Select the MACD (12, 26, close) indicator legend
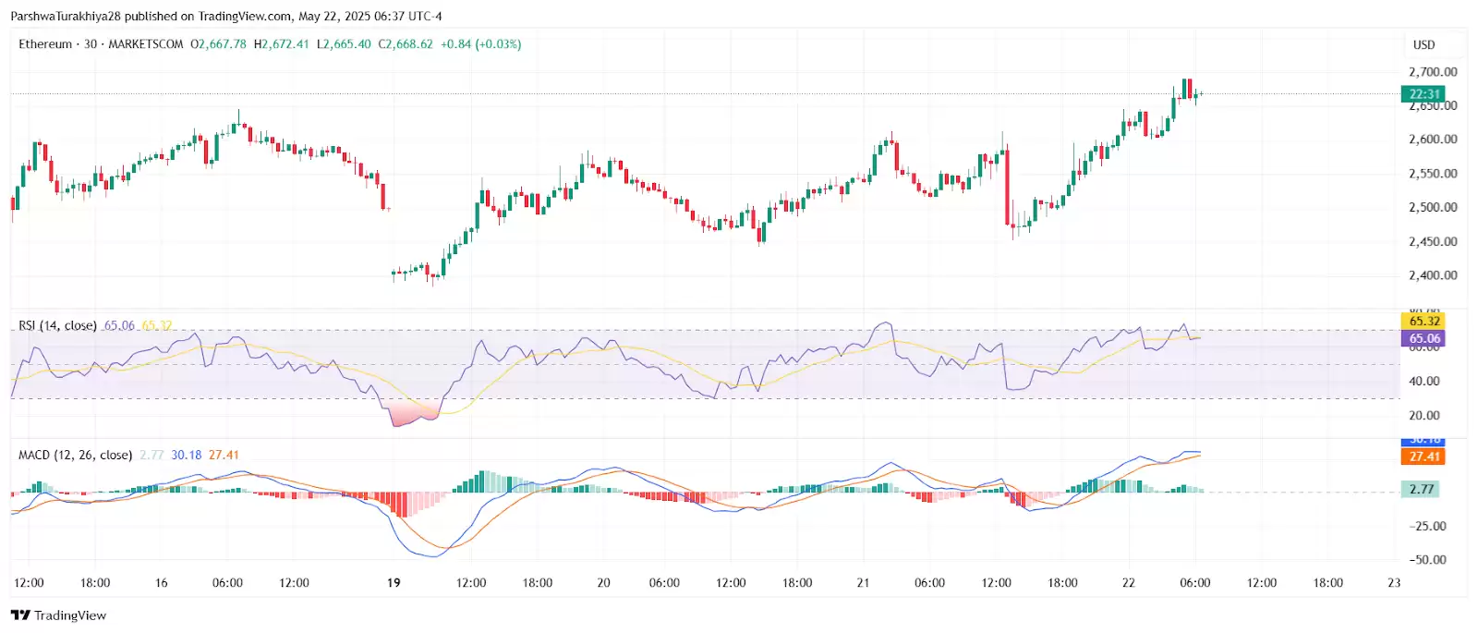The image size is (1478, 633). coord(75,455)
